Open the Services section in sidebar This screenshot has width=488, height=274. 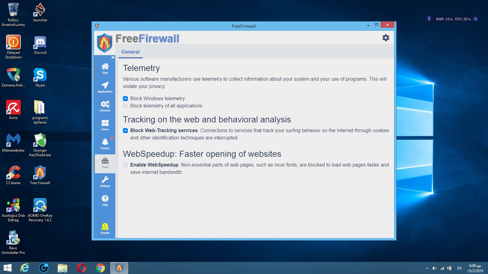tap(105, 107)
